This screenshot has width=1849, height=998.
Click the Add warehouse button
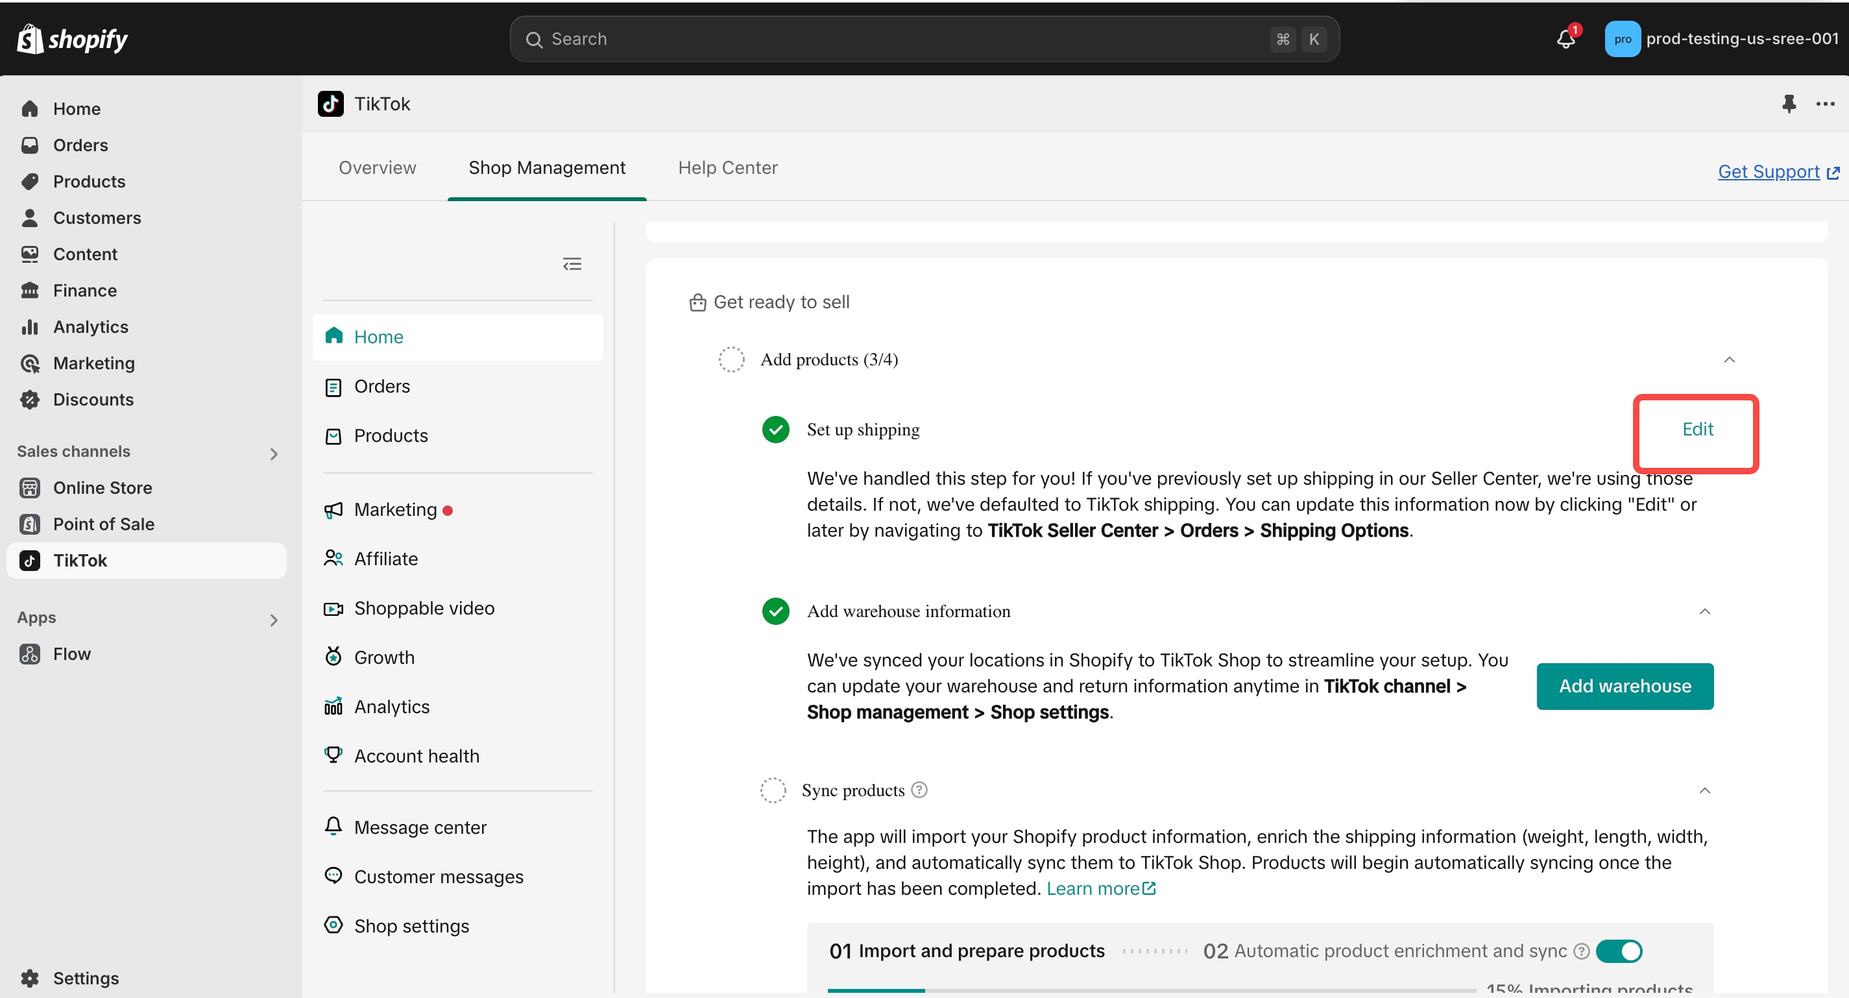tap(1625, 686)
